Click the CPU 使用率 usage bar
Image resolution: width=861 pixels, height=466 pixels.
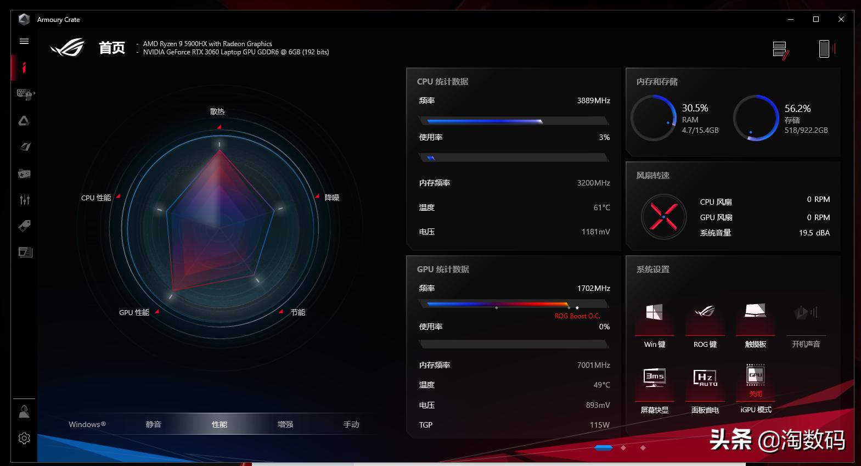coord(514,158)
